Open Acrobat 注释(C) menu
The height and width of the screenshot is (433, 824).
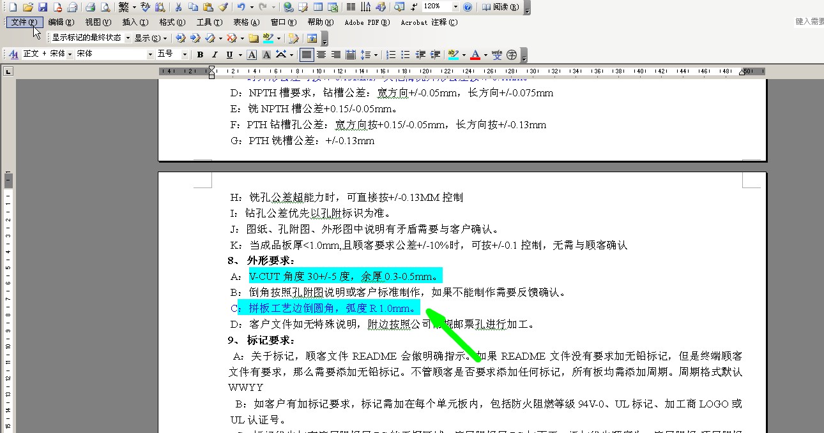429,22
